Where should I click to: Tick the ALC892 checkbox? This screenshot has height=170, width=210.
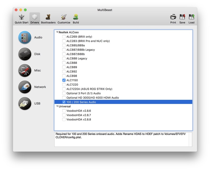click(x=64, y=72)
